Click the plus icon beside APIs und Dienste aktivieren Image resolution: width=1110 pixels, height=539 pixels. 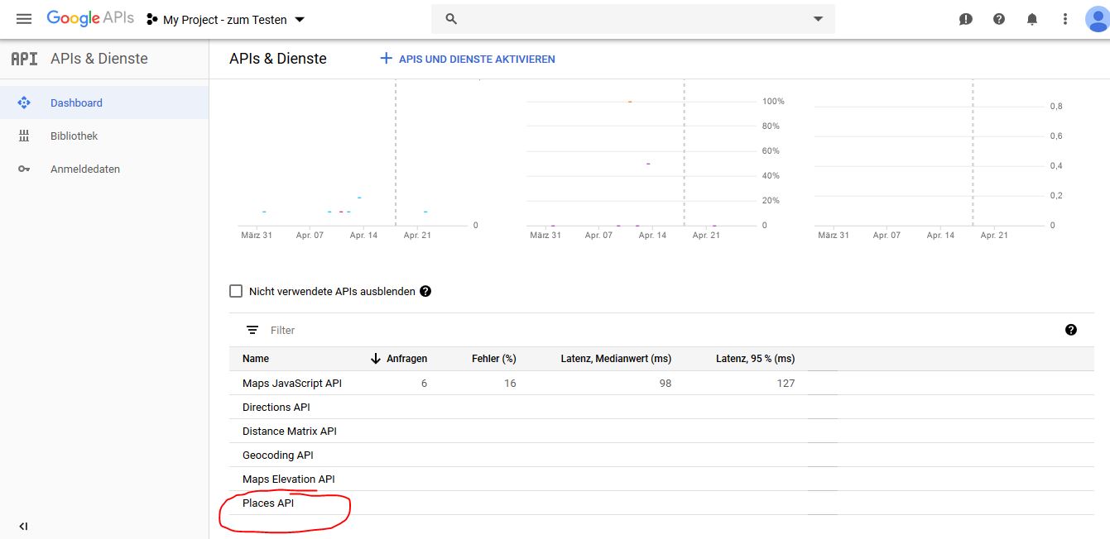pos(386,59)
